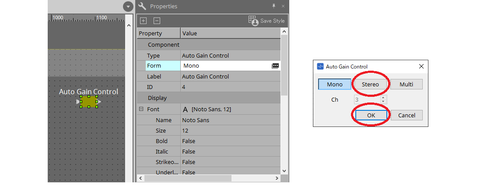
Task: Open Form editor via the ellipsis icon
Action: point(275,66)
